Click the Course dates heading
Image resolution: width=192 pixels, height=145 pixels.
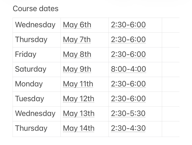[x=36, y=9]
